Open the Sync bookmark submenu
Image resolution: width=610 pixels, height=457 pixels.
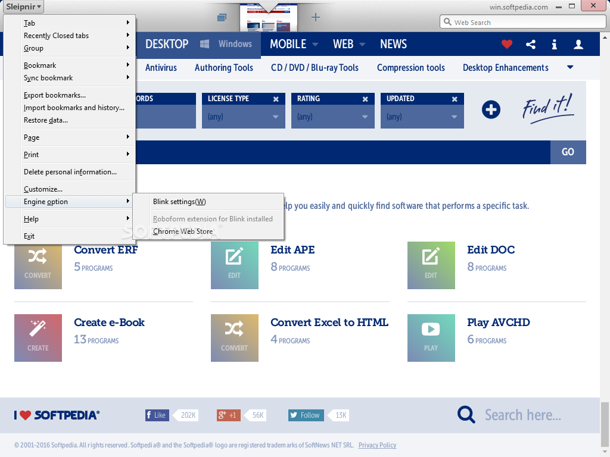(69, 78)
